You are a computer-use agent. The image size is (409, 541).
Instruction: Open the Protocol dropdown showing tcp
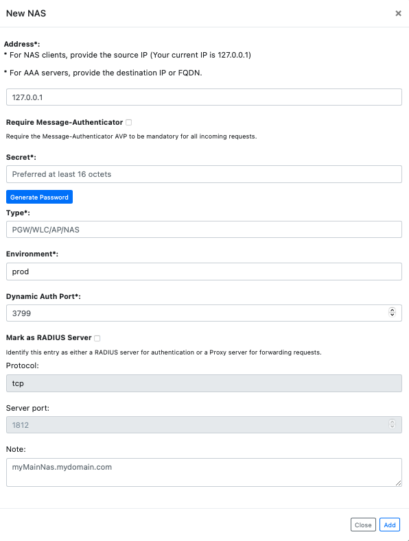click(204, 383)
